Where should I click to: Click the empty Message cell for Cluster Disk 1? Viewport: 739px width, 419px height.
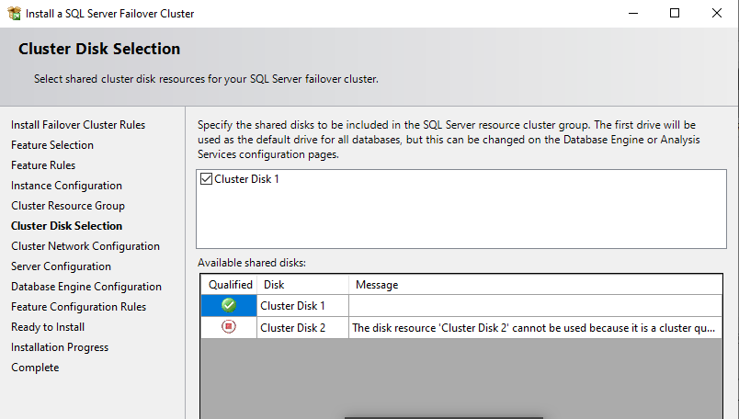point(535,306)
